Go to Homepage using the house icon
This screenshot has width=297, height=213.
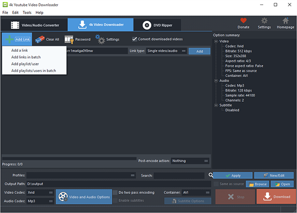pos(285,21)
